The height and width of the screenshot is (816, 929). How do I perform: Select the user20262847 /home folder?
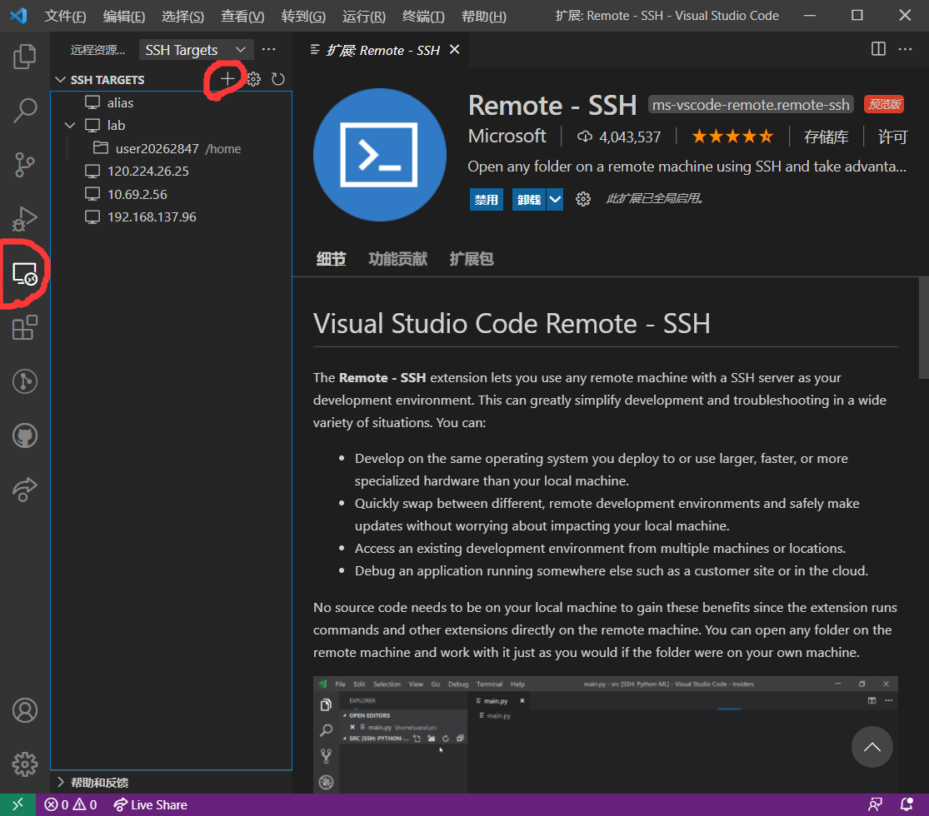tap(172, 149)
